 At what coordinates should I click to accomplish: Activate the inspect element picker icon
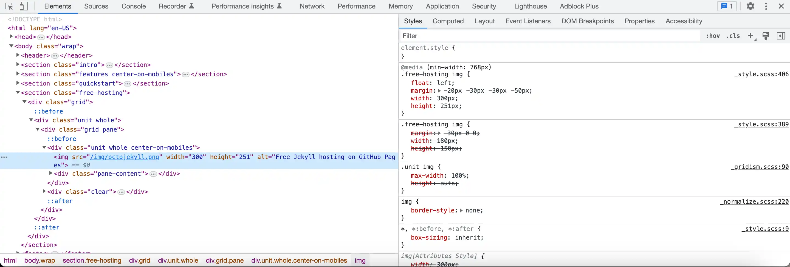pyautogui.click(x=9, y=6)
